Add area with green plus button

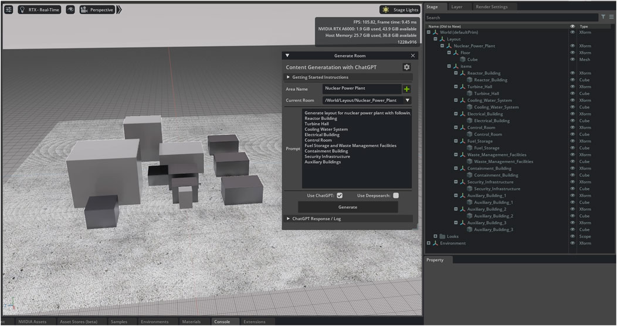point(407,89)
